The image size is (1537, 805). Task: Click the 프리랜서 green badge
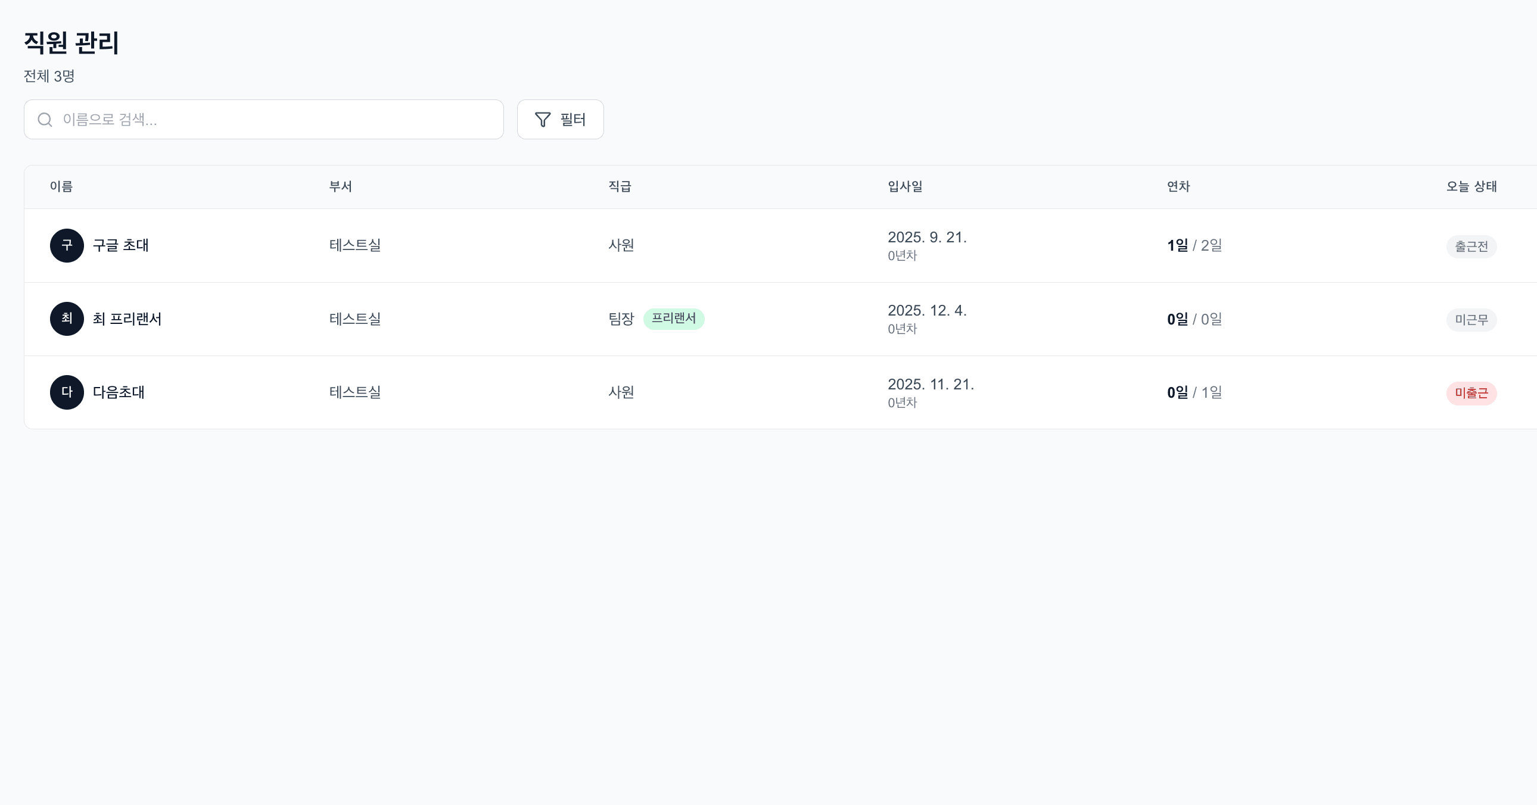point(674,319)
